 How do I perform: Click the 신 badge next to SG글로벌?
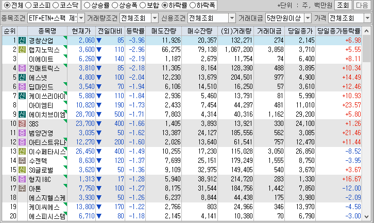coord(22,170)
